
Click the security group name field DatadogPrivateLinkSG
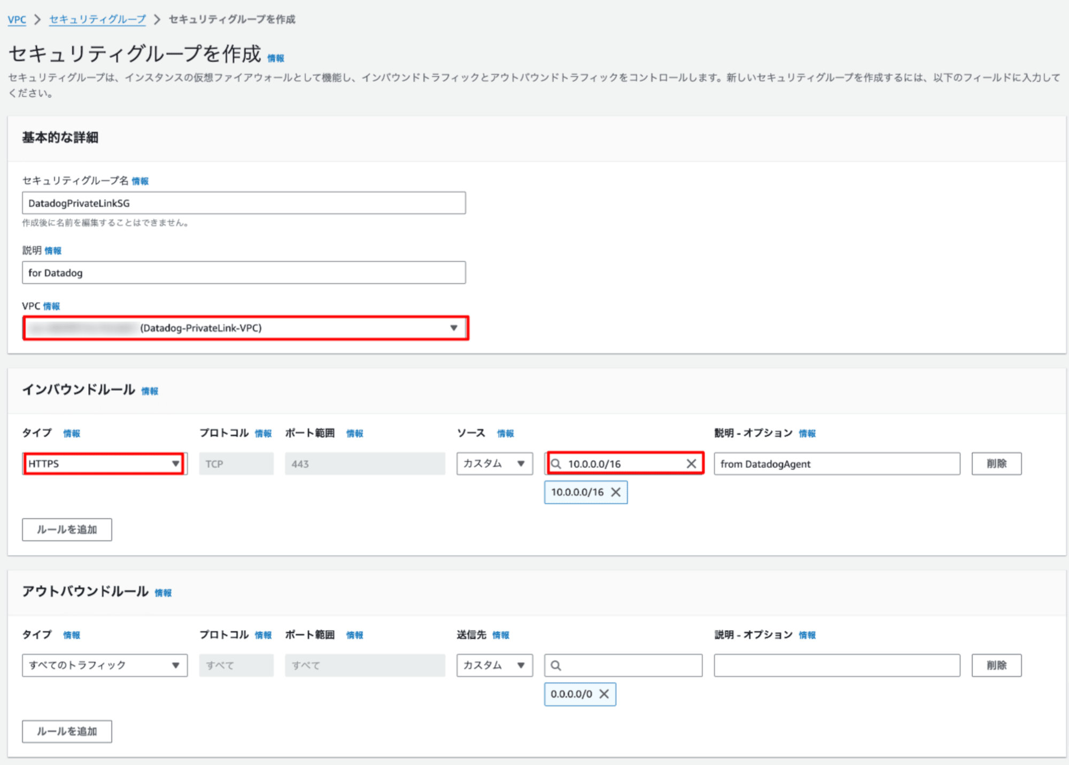pos(244,203)
